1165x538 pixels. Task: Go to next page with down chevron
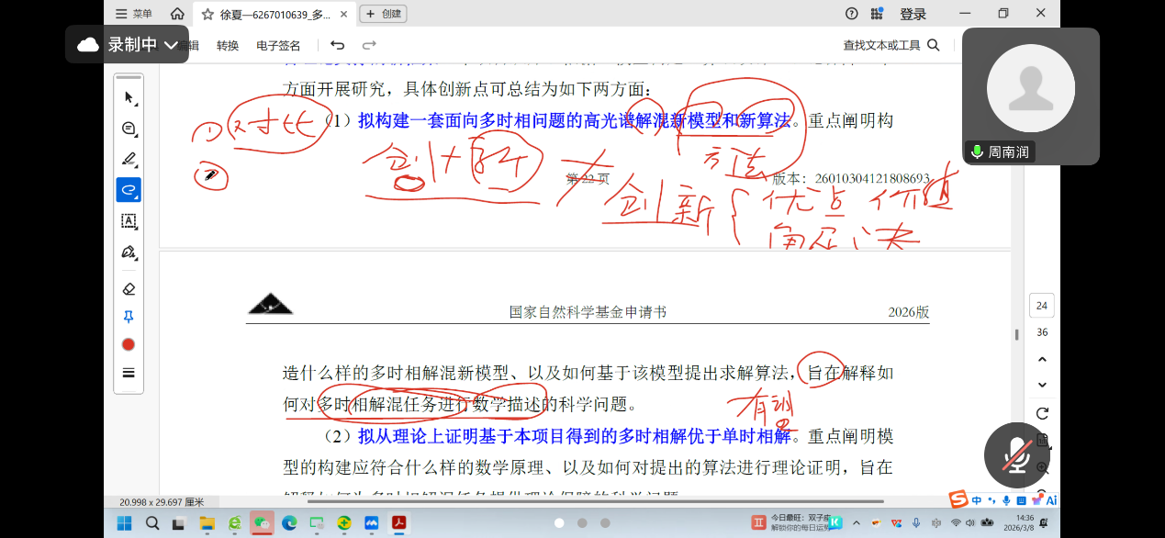pyautogui.click(x=1042, y=384)
